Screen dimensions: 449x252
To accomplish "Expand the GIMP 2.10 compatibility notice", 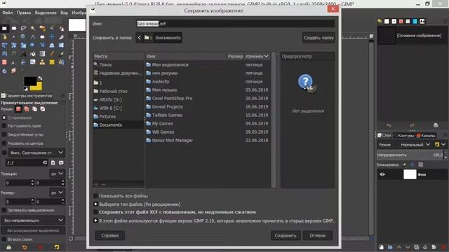I will coord(95,220).
